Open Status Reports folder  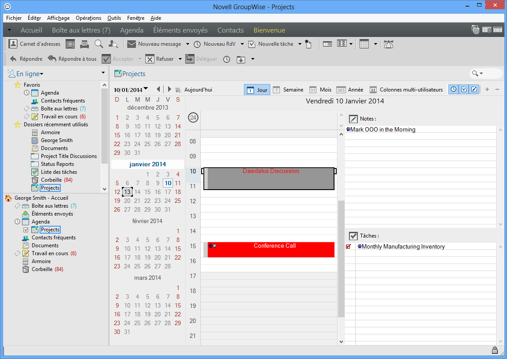click(57, 164)
